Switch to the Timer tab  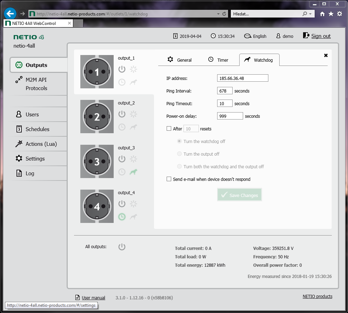(x=218, y=60)
